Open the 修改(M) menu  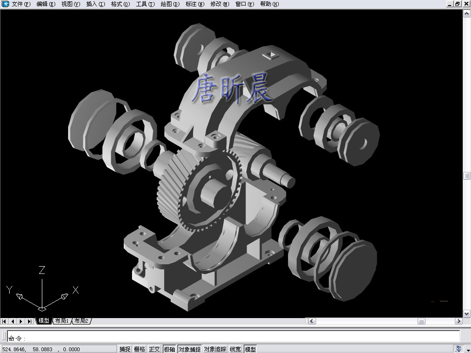click(220, 4)
